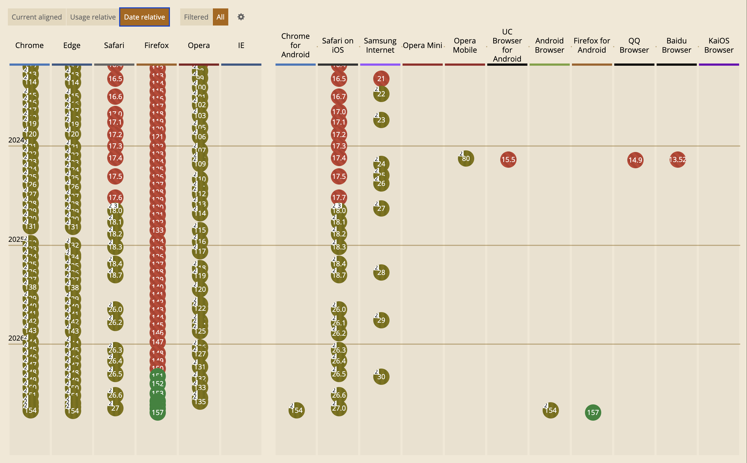This screenshot has width=747, height=463.
Task: Select Opera Mobile version 80 bubble
Action: (x=466, y=158)
